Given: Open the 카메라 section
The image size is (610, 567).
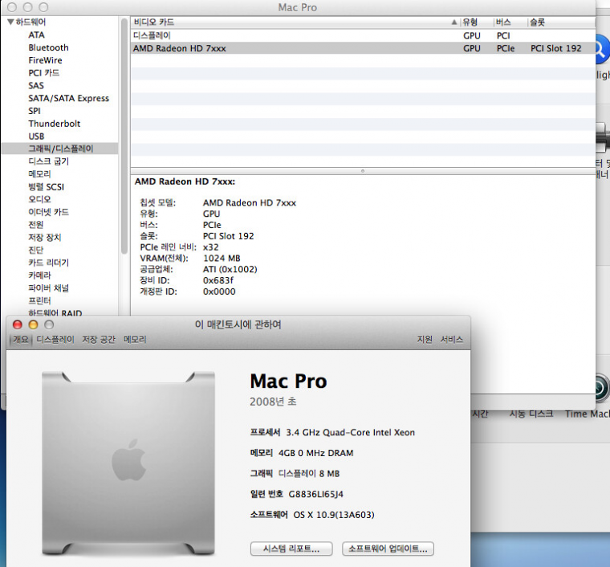Looking at the screenshot, I should click(39, 275).
